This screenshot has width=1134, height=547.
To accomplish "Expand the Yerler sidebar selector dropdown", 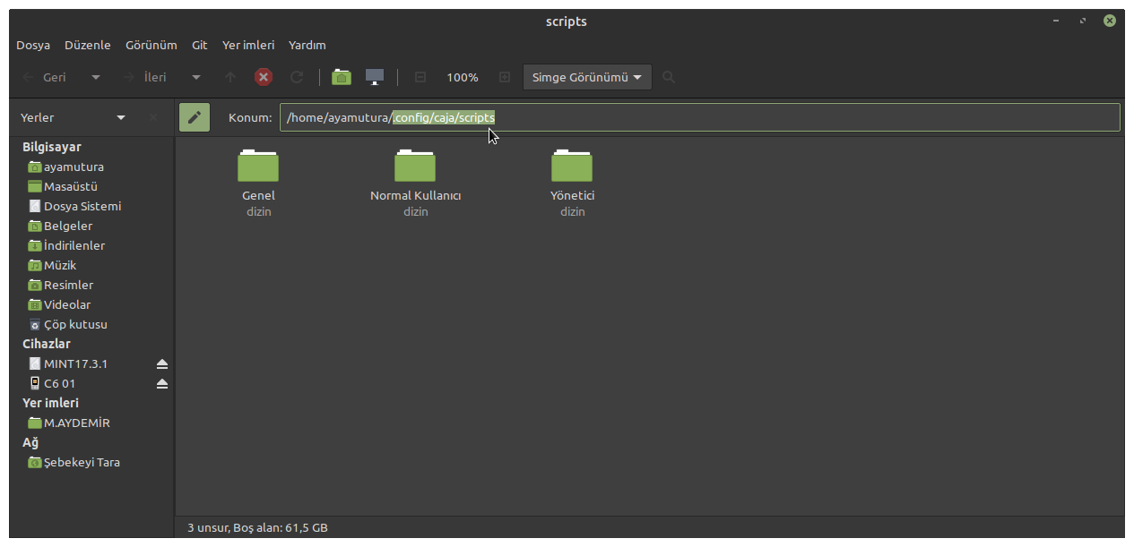I will [121, 117].
